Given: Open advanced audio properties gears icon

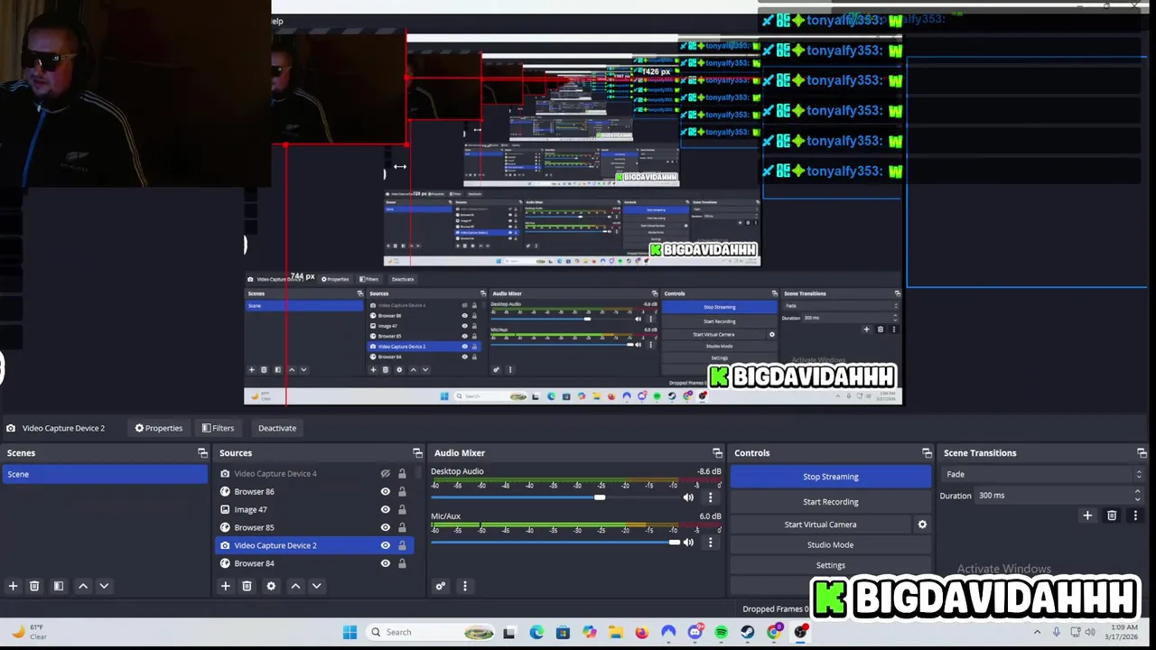Looking at the screenshot, I should click(441, 586).
